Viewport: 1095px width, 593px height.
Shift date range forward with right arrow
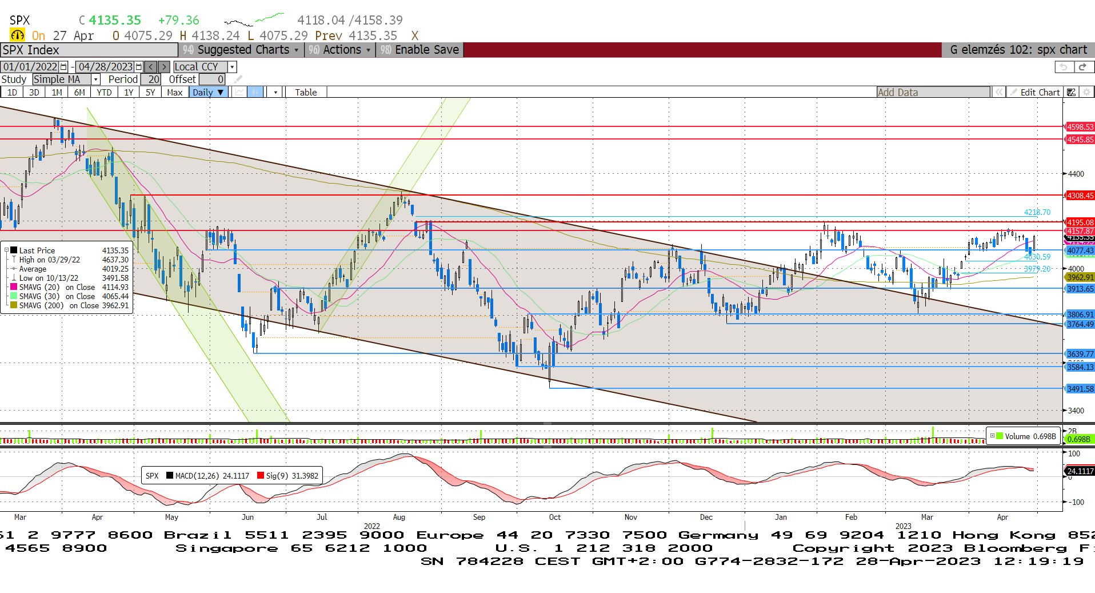tap(164, 67)
